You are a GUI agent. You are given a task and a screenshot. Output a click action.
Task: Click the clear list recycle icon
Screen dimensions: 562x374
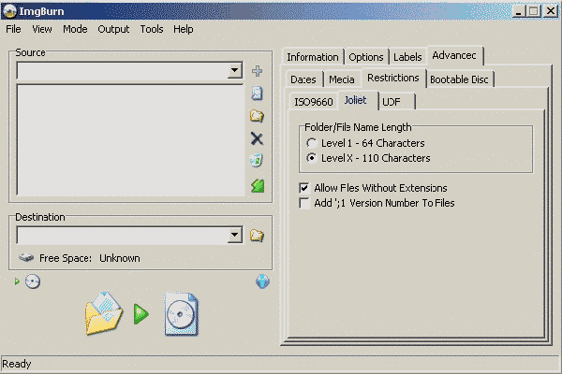point(257,161)
